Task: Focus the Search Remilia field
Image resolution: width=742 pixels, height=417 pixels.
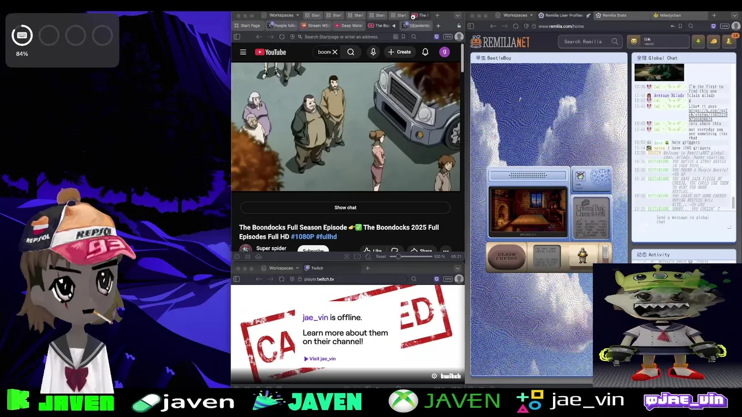Action: pos(591,41)
